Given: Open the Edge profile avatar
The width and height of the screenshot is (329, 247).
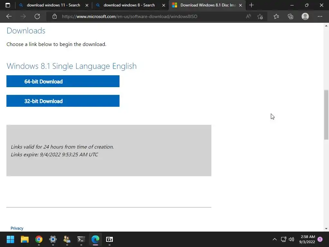Looking at the screenshot, I should coord(305,16).
